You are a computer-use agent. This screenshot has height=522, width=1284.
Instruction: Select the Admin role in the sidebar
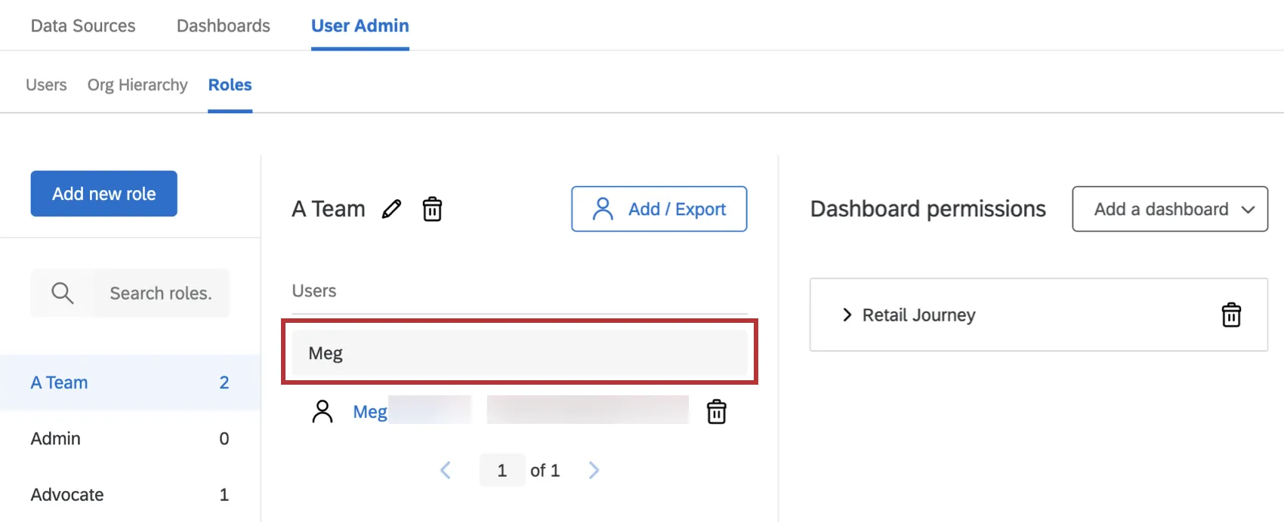tap(55, 438)
